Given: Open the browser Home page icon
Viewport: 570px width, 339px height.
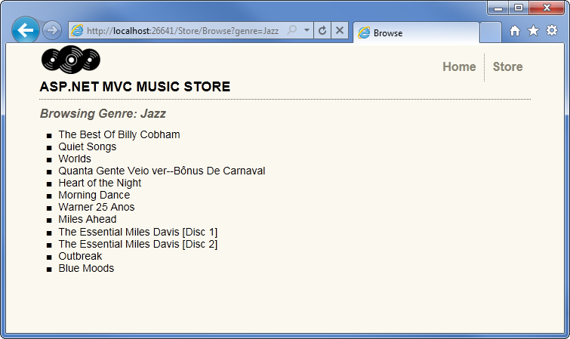Looking at the screenshot, I should [515, 31].
